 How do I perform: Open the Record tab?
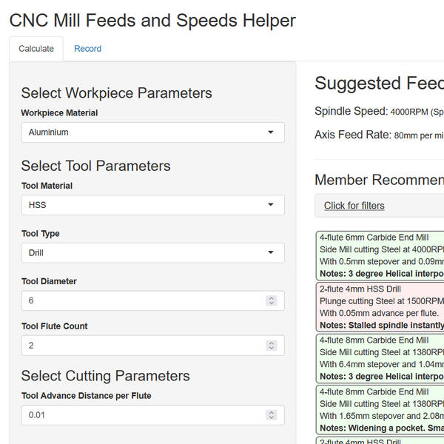(87, 49)
